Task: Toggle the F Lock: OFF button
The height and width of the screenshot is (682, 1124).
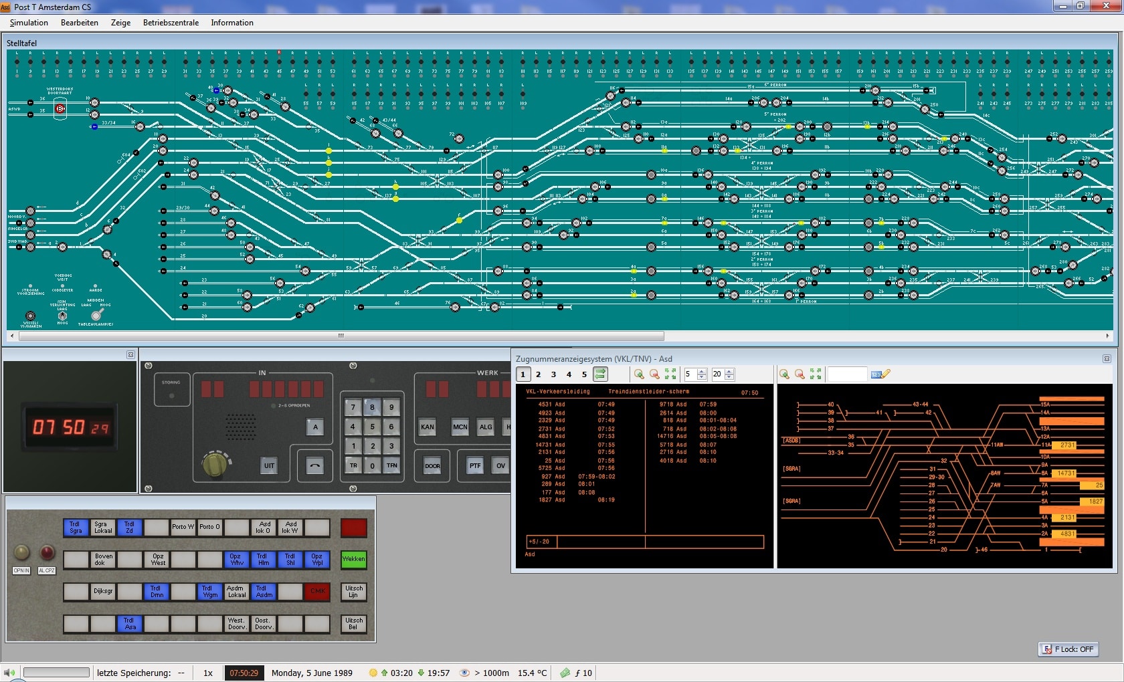Action: [1068, 649]
